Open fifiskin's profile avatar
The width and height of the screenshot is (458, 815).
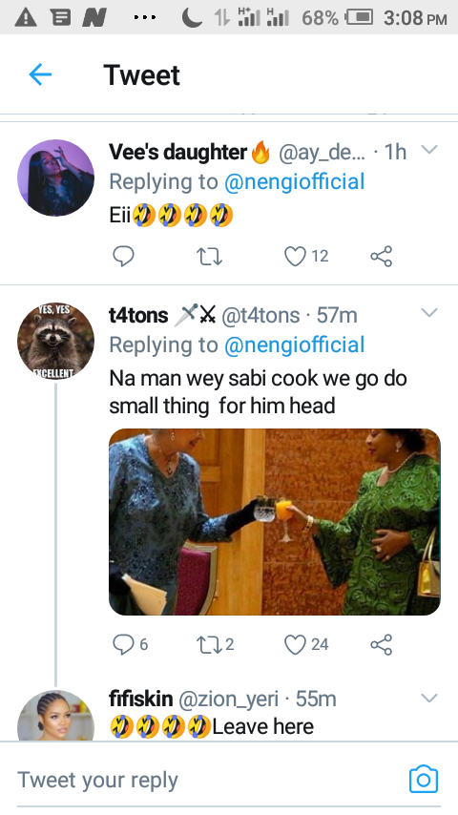pyautogui.click(x=55, y=716)
